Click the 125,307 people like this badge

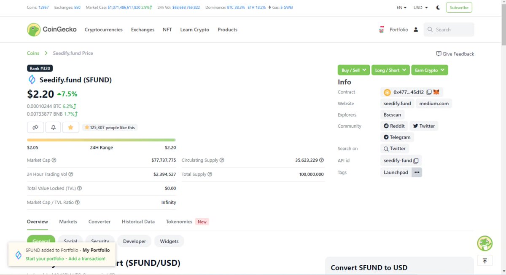110,127
